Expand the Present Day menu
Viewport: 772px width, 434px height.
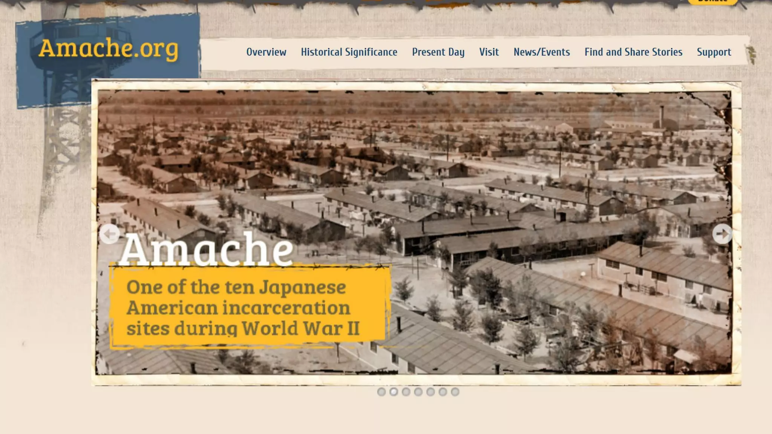[x=438, y=52]
